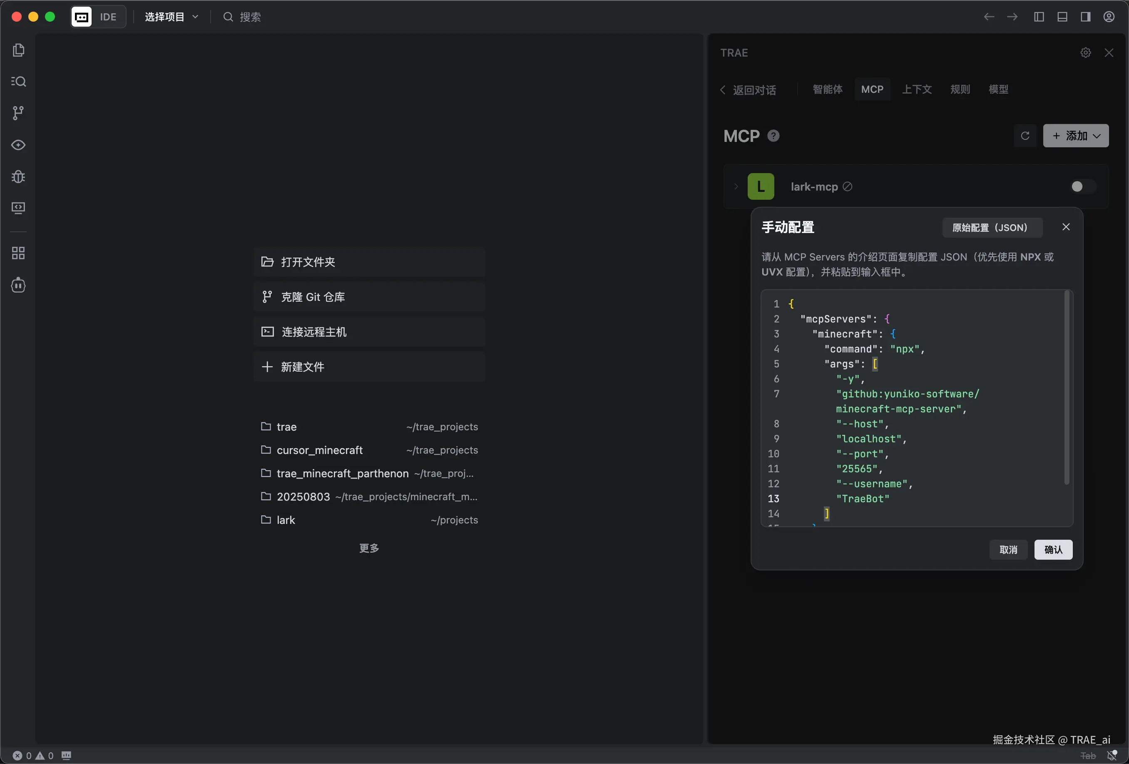
Task: Click the remote explorer monitor icon
Action: 18,208
